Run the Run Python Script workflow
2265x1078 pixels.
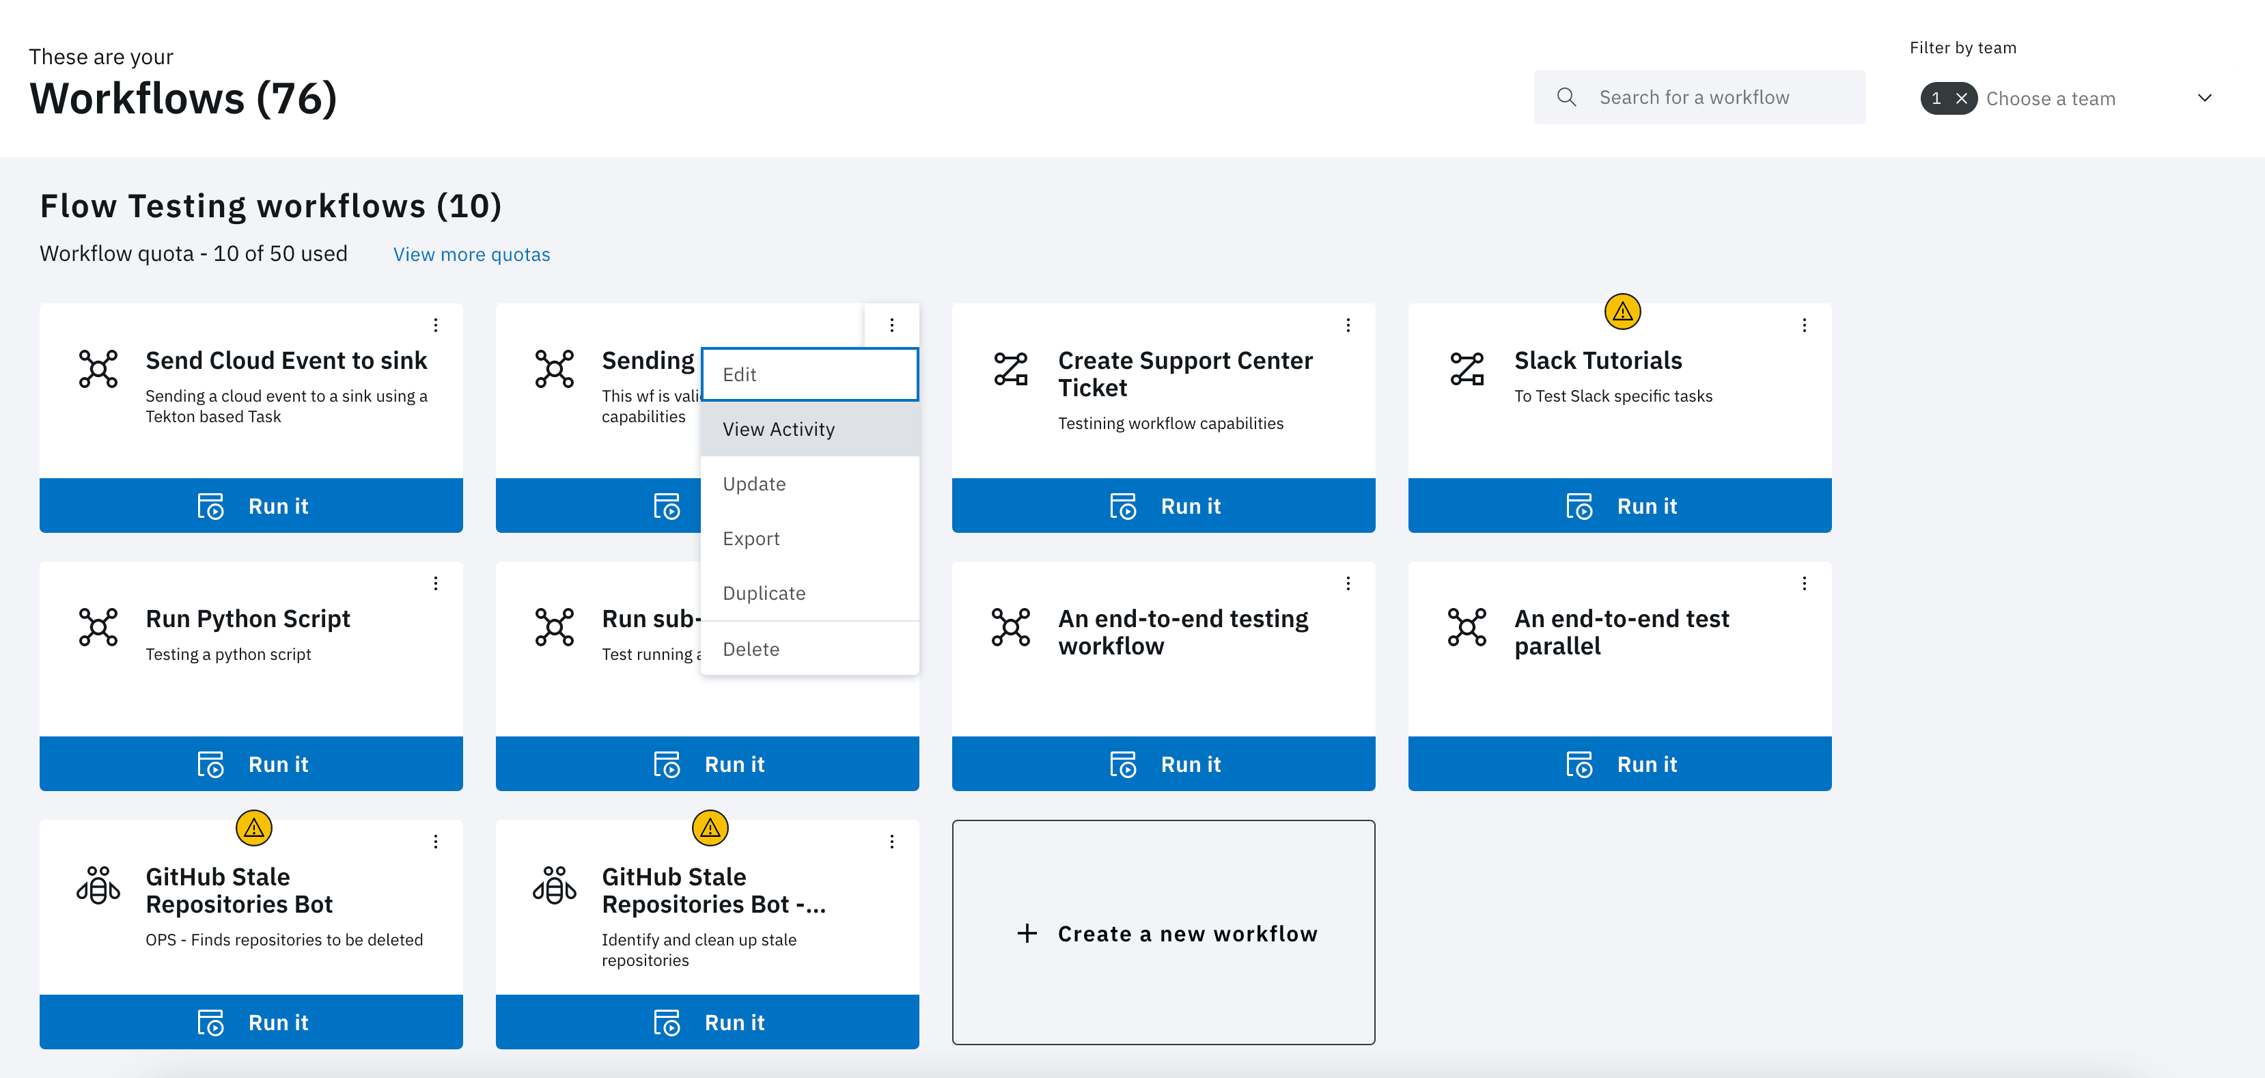(x=251, y=764)
